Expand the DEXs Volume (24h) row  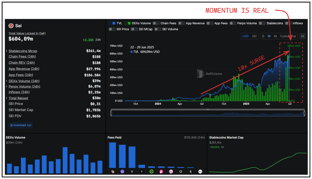[x=6, y=81]
